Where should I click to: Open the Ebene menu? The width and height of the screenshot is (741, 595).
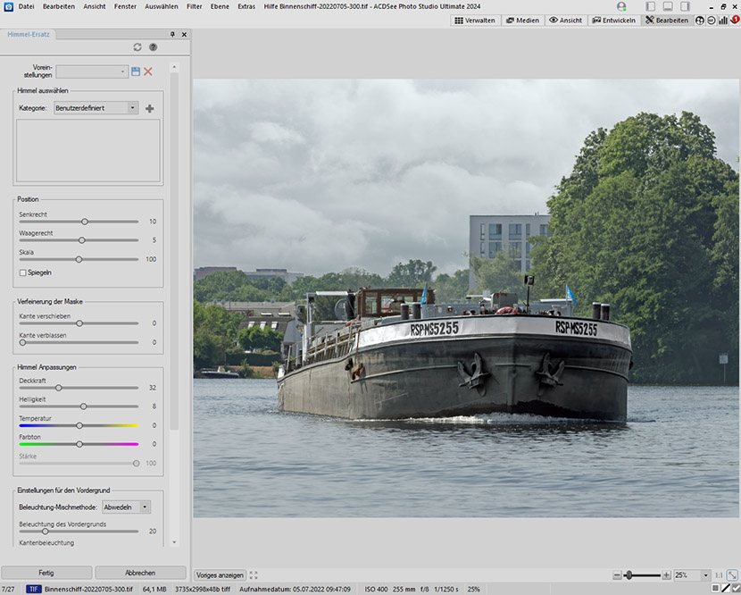coord(220,6)
